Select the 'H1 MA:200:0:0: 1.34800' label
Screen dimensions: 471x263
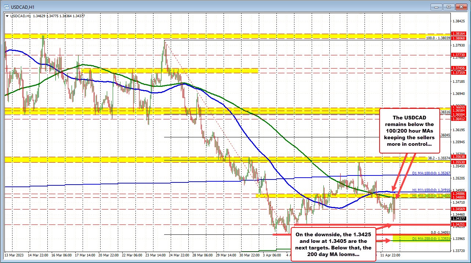click(431, 196)
